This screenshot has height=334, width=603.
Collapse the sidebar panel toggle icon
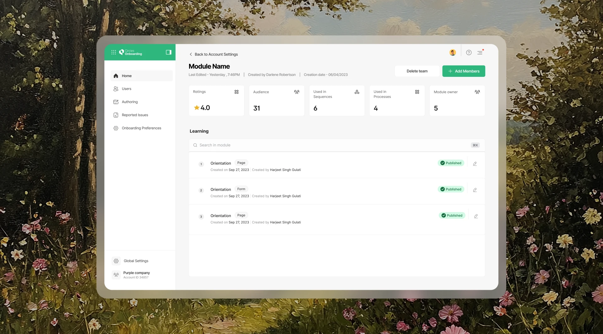click(169, 52)
